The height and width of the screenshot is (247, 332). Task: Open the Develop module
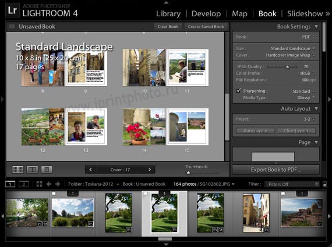tap(206, 14)
